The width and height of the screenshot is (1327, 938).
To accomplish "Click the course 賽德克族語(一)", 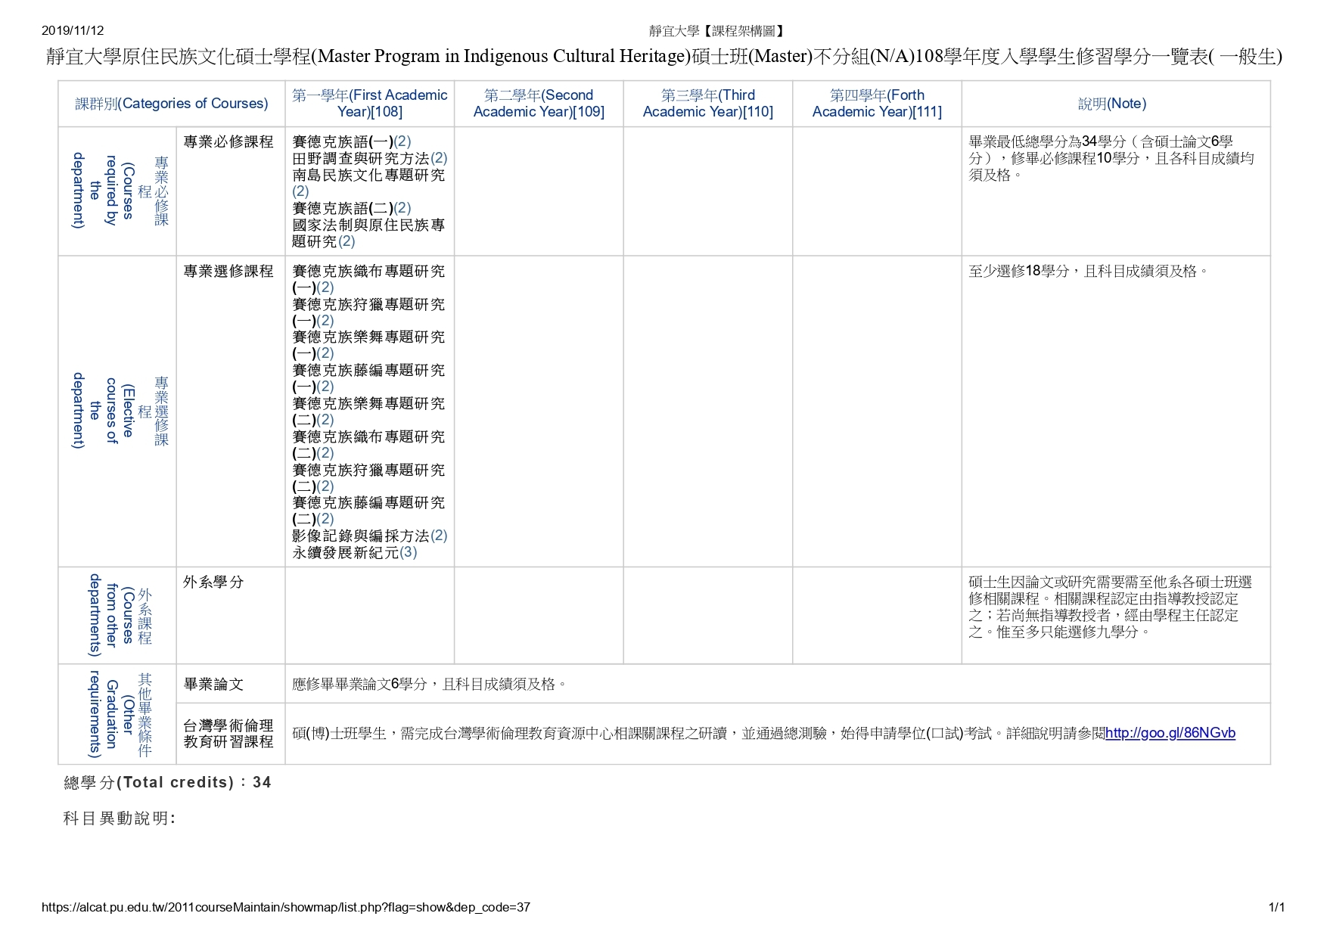I will (352, 142).
